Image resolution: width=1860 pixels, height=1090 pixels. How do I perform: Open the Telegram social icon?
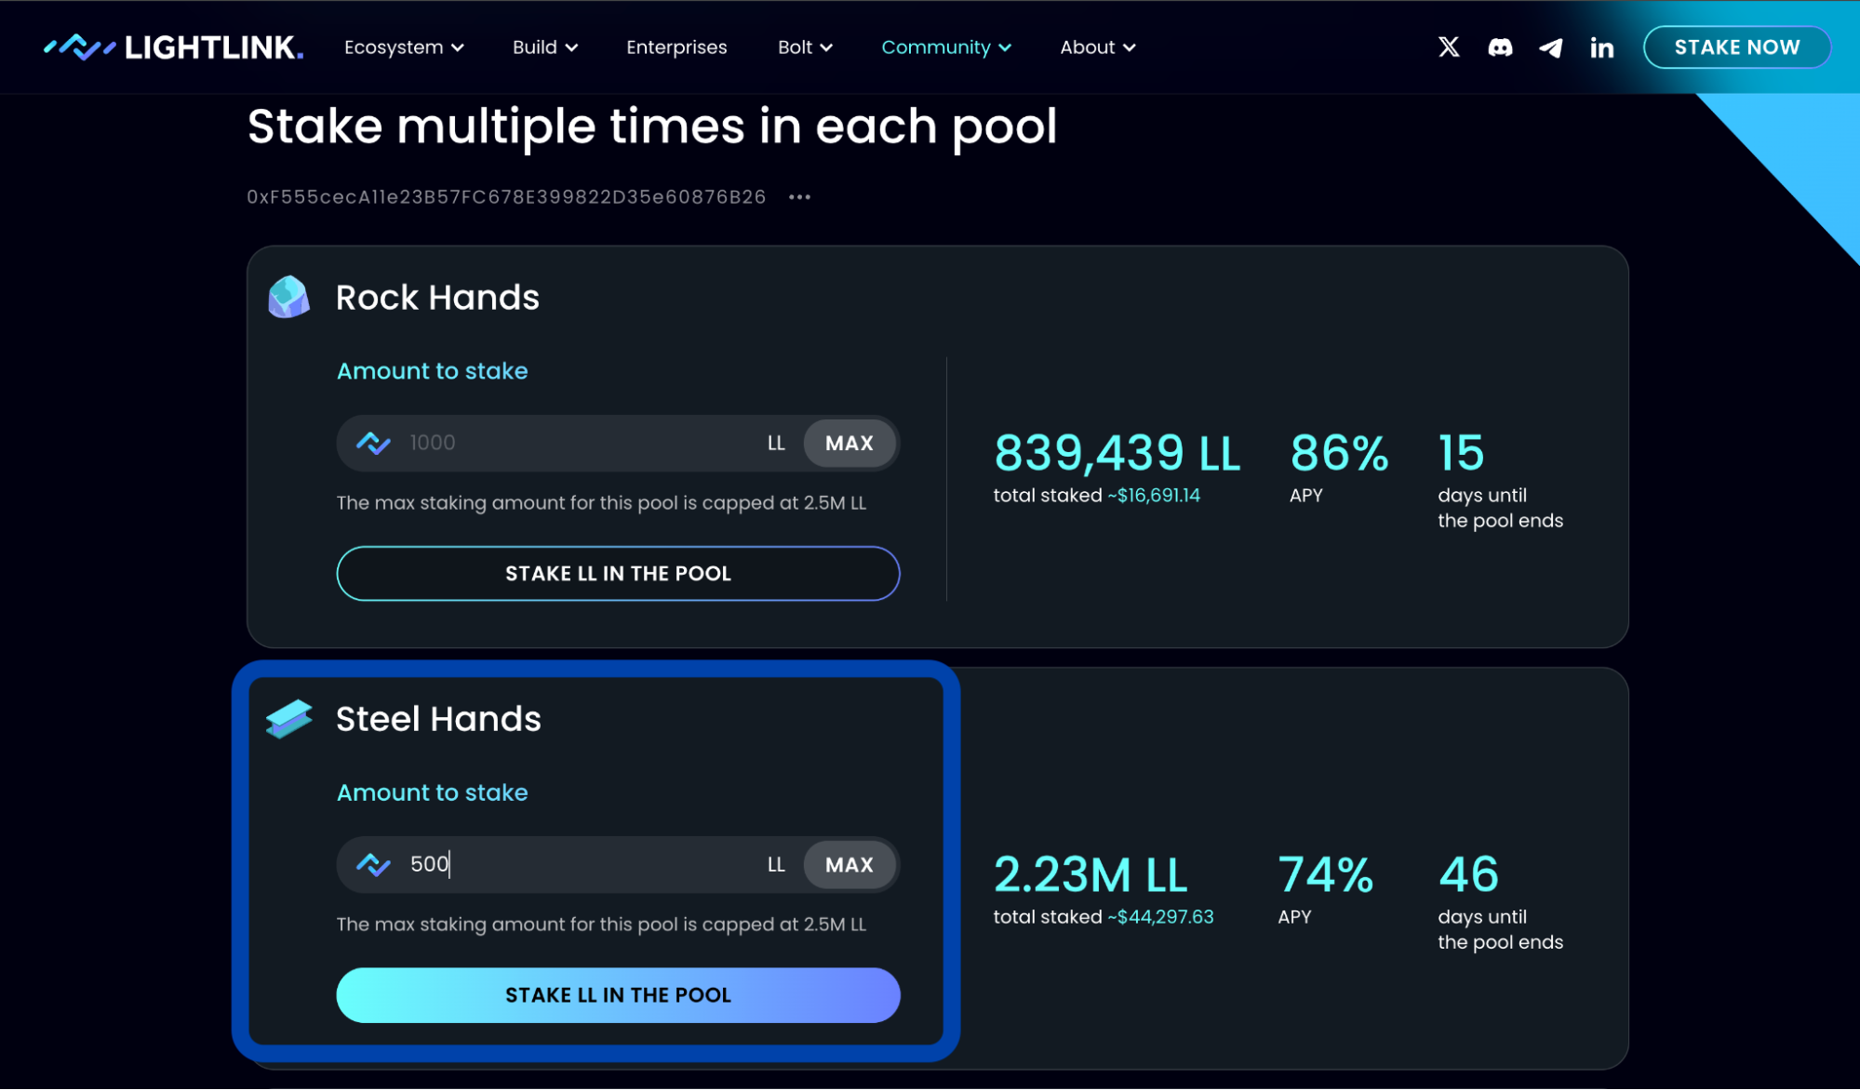click(x=1550, y=47)
